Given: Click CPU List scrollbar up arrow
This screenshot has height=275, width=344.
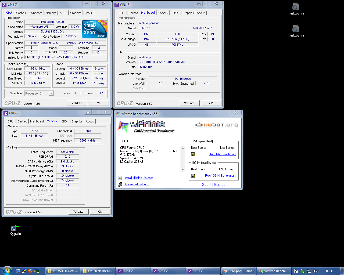Looking at the screenshot, I should (183, 148).
